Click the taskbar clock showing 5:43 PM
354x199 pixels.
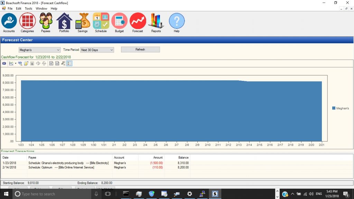pos(332,194)
